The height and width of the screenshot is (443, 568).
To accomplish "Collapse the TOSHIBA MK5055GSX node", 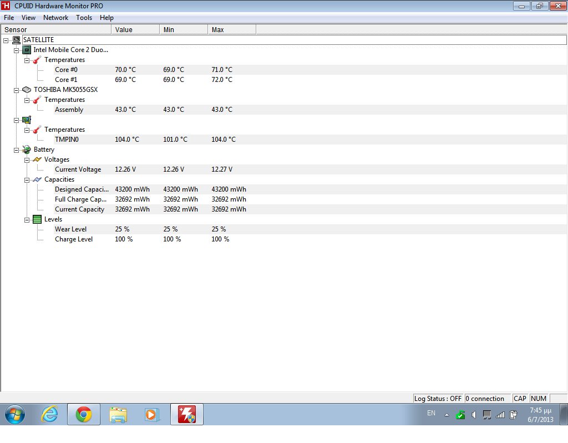I will pyautogui.click(x=16, y=90).
